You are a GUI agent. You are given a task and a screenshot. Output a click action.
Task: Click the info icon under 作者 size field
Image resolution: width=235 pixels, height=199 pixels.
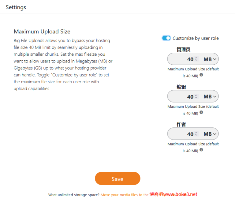coord(201,150)
